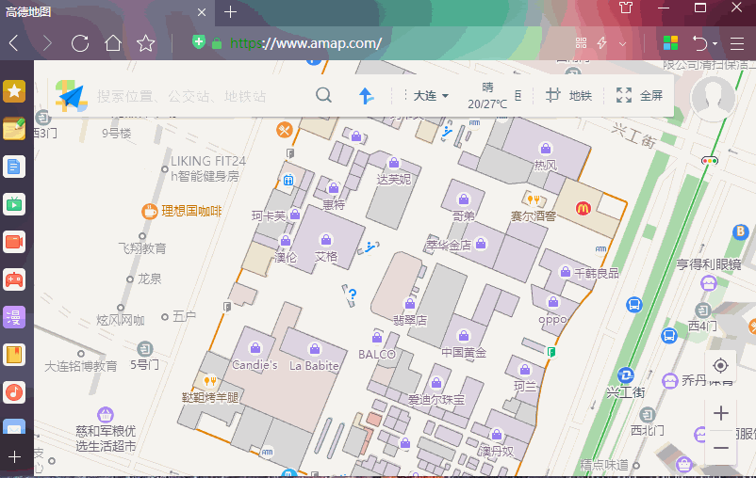Open the QR code grid icon
Image resolution: width=756 pixels, height=478 pixels.
[581, 43]
